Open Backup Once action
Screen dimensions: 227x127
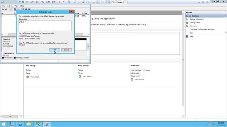pos(195,23)
